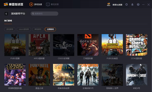Viewport: 152px width, 92px height.
Task: Open the feedback message icon
Action: 48,5
